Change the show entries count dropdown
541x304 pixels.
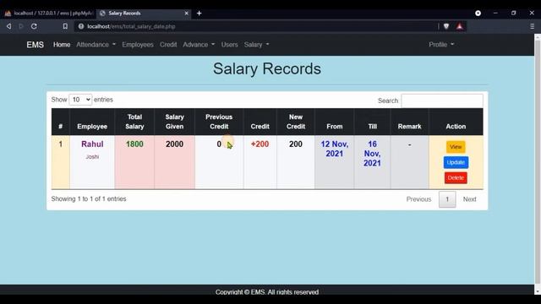coord(80,100)
